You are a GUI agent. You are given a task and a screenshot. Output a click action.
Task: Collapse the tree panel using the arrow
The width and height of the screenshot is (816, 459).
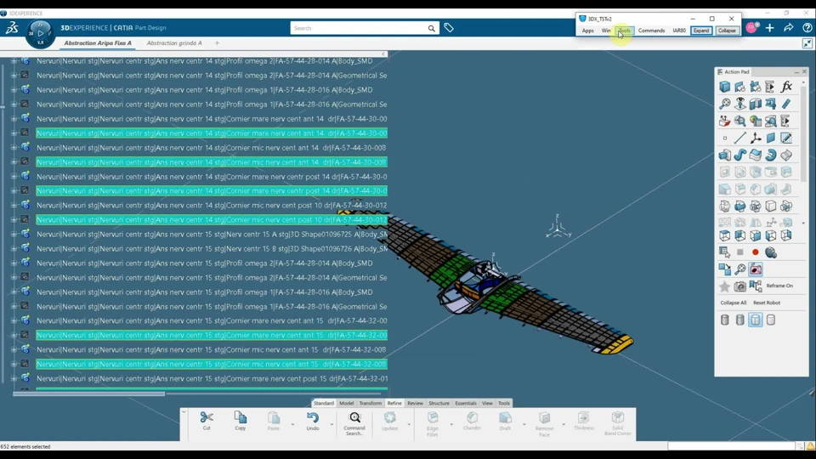tap(383, 54)
